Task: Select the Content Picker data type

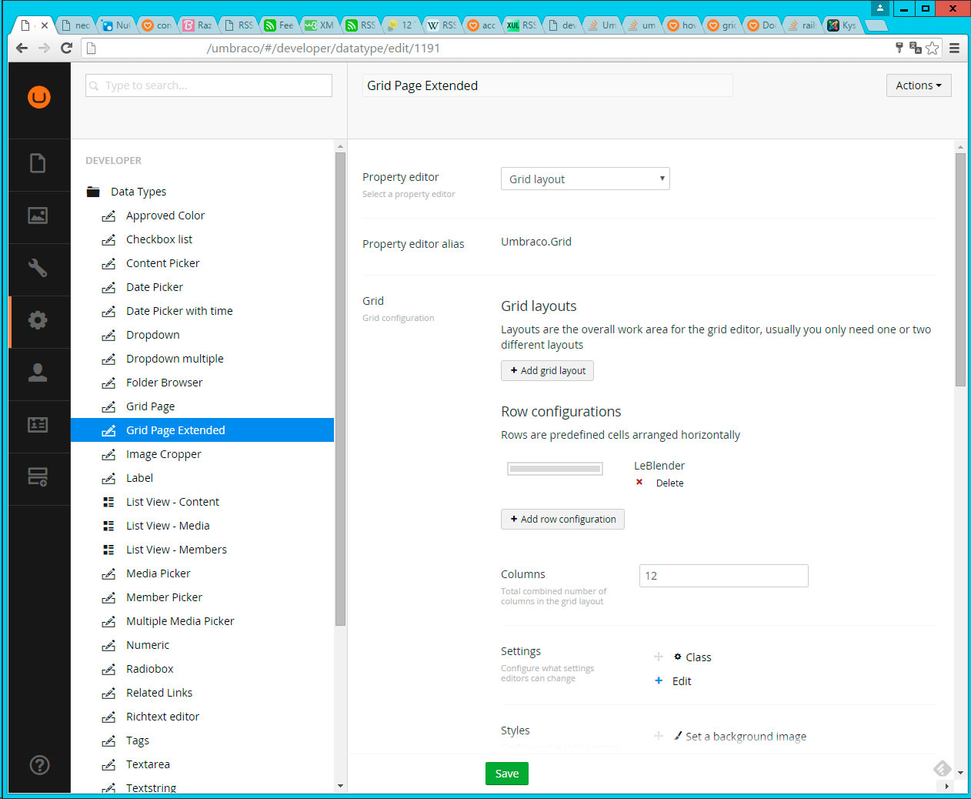Action: click(162, 263)
